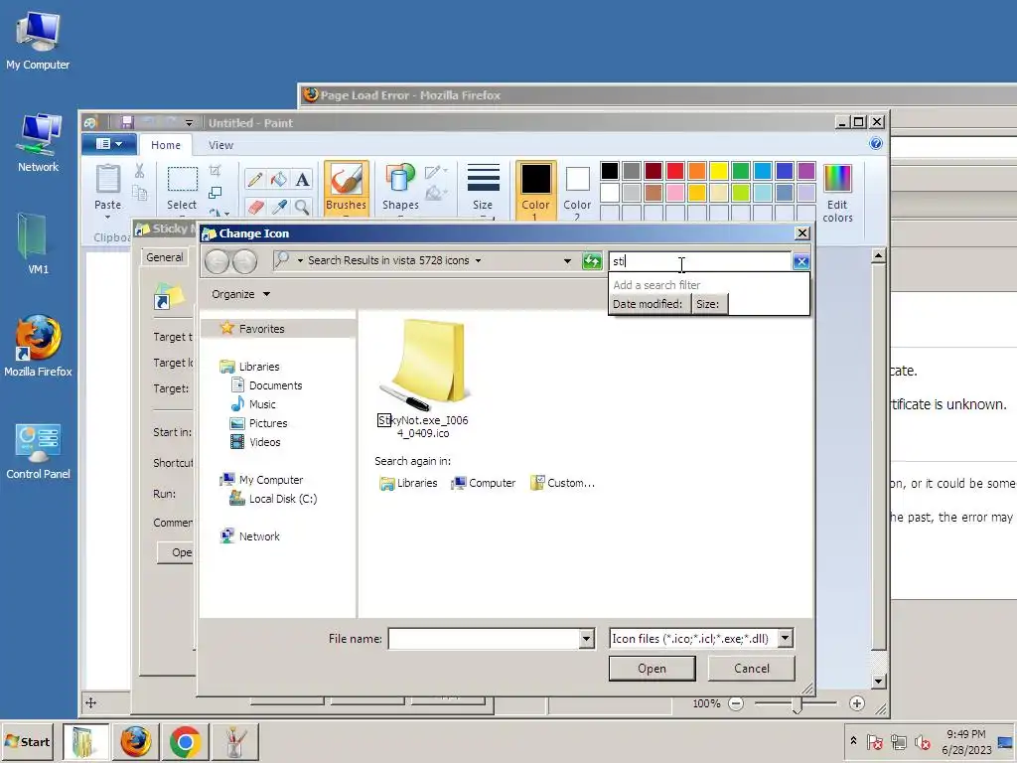This screenshot has width=1017, height=763.
Task: Add the Date modified search filter
Action: [x=648, y=304]
